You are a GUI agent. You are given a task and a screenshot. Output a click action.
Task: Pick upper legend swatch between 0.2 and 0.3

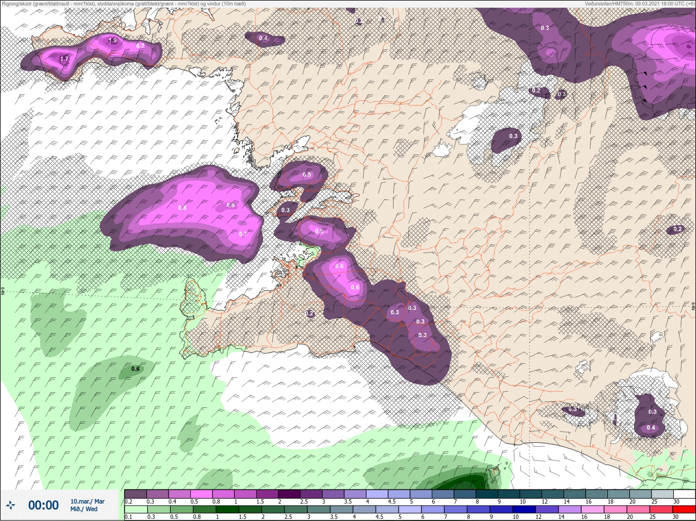click(136, 494)
